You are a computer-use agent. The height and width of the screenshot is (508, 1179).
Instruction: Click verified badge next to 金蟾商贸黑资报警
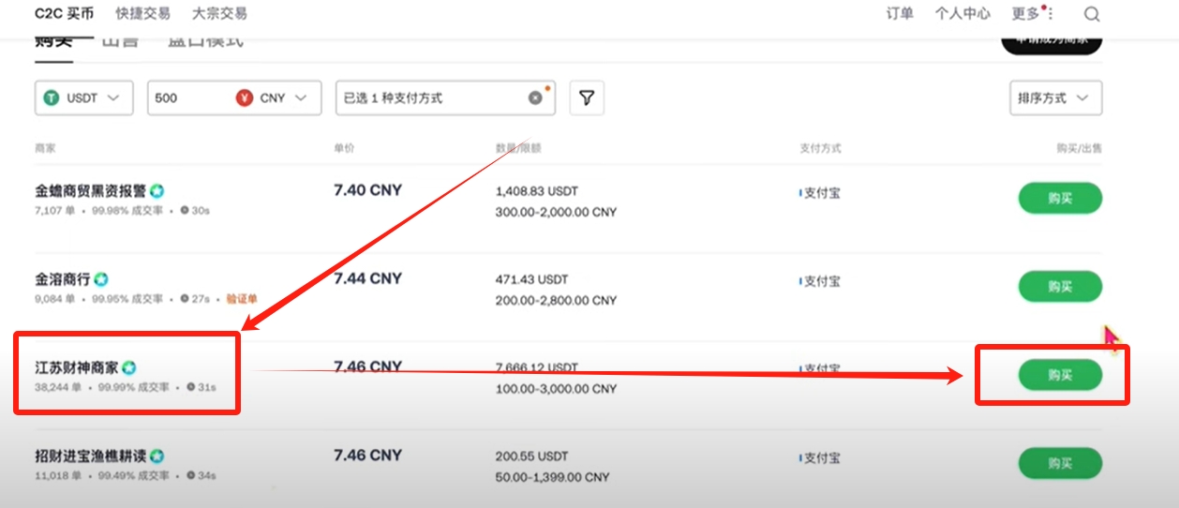point(157,191)
